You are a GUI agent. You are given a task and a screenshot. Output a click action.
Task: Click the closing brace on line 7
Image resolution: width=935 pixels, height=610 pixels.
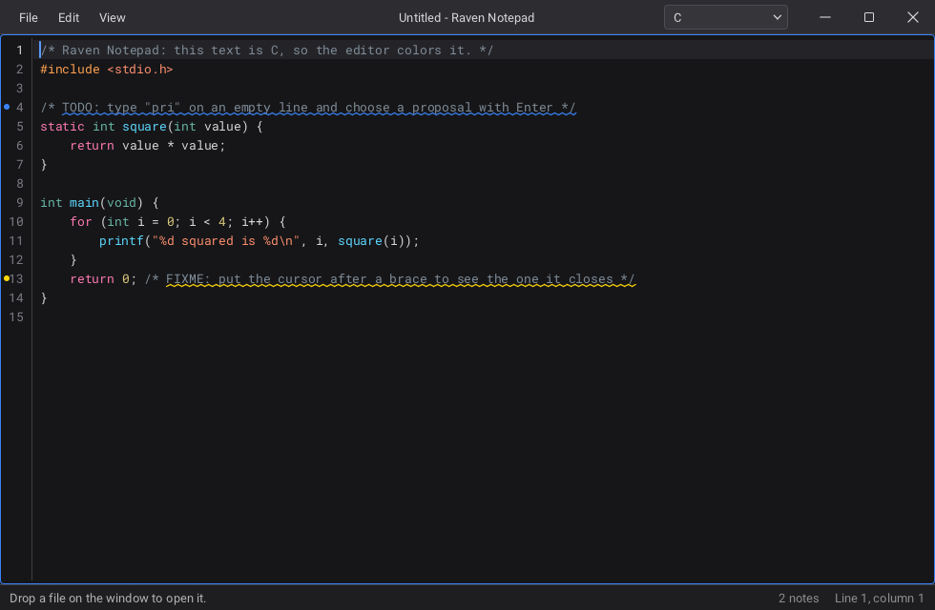pos(44,164)
